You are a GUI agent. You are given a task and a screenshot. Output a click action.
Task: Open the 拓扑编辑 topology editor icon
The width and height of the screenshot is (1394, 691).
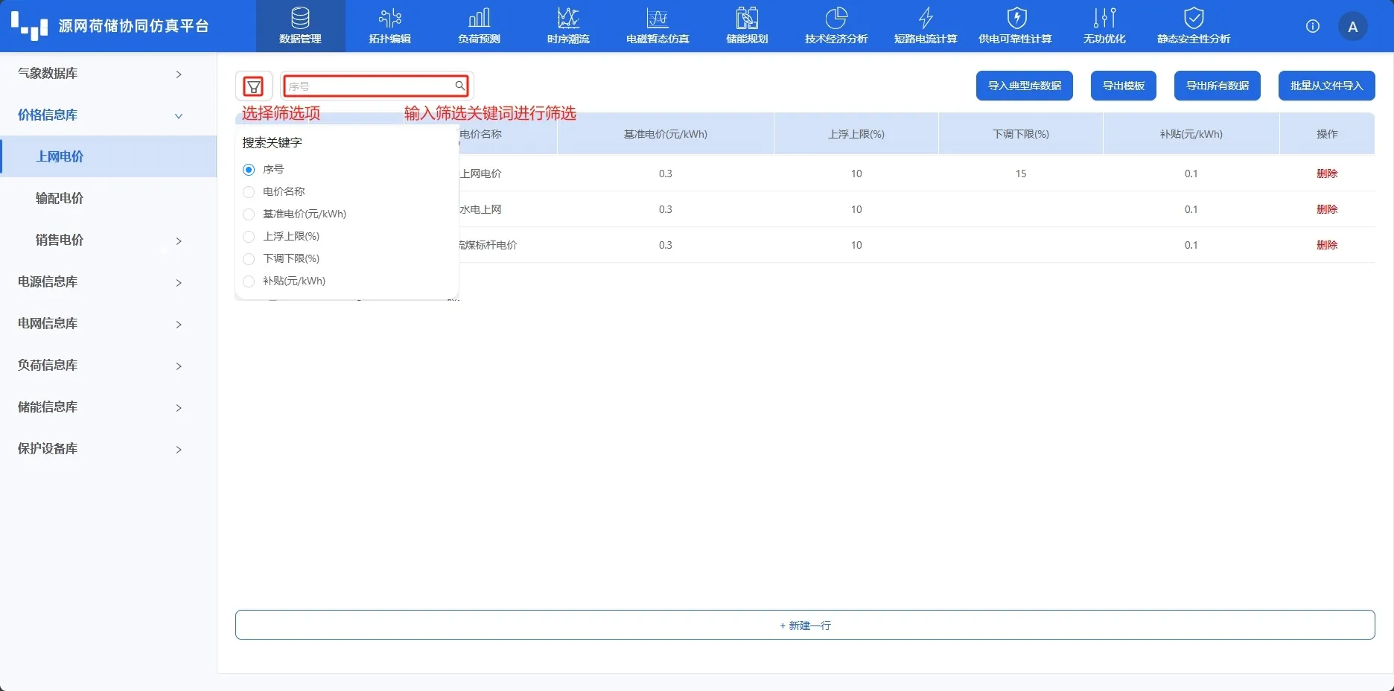pos(389,18)
